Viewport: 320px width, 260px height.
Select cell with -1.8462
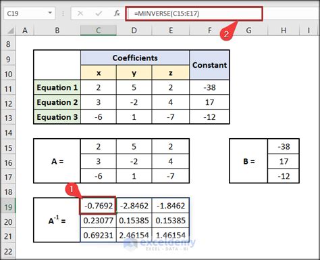click(171, 206)
